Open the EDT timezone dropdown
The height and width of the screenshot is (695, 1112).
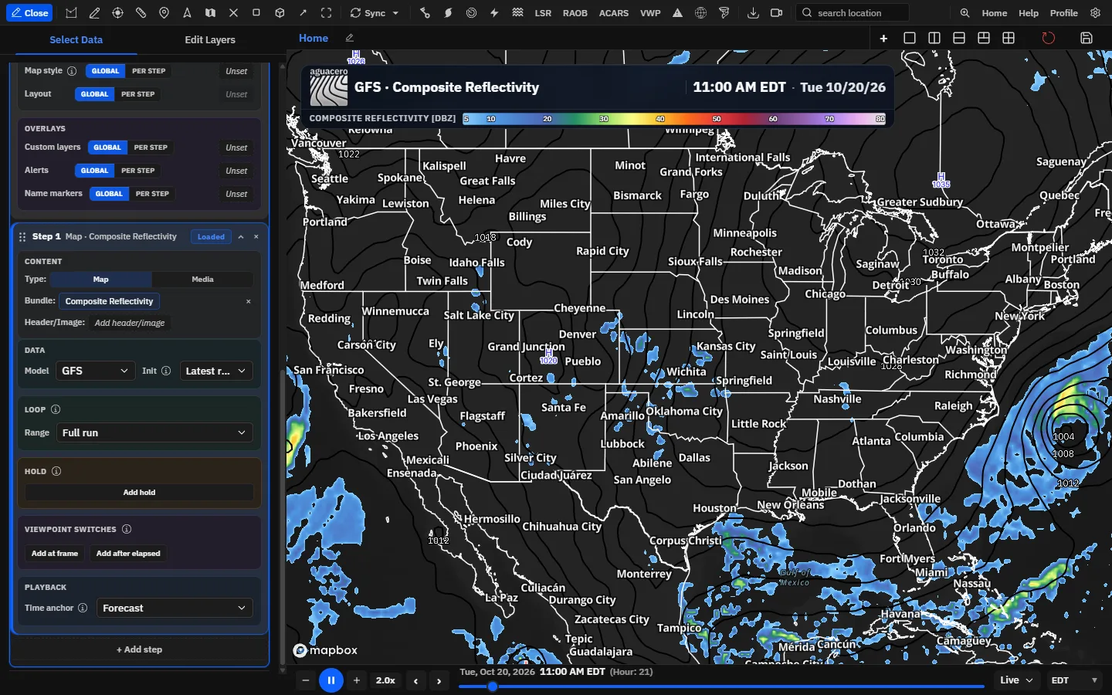pyautogui.click(x=1074, y=680)
